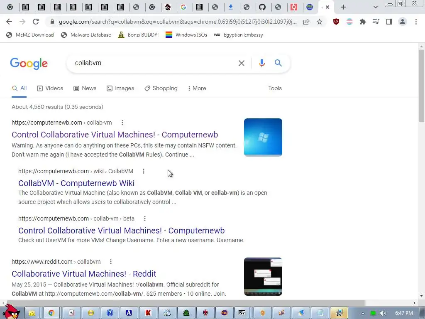The image size is (425, 319).
Task: Open the volume speaker tray icon
Action: (383, 313)
